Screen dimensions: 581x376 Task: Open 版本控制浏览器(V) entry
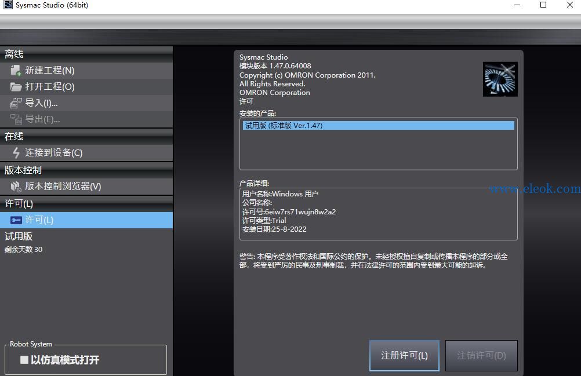pyautogui.click(x=86, y=186)
